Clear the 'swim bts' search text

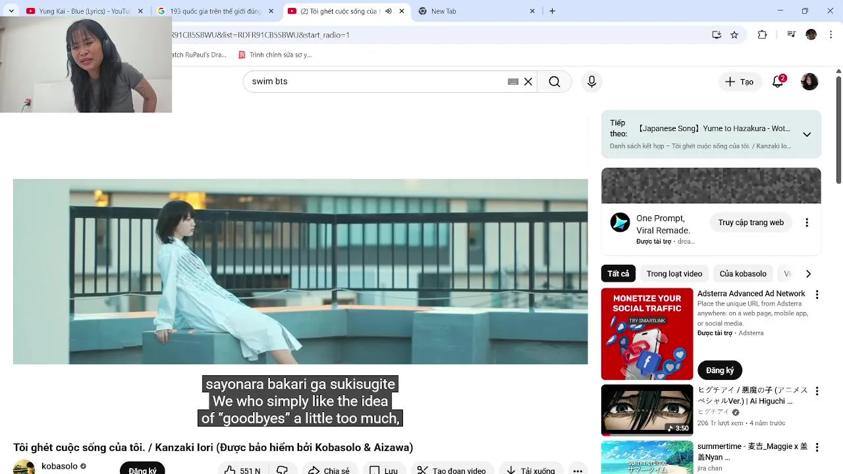pos(528,82)
